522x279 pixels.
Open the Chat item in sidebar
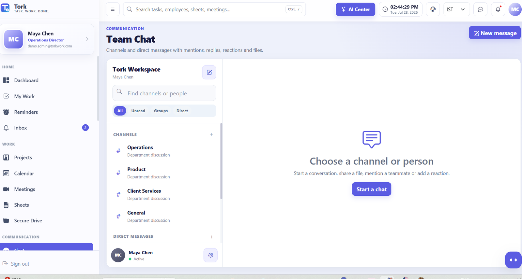click(x=46, y=247)
